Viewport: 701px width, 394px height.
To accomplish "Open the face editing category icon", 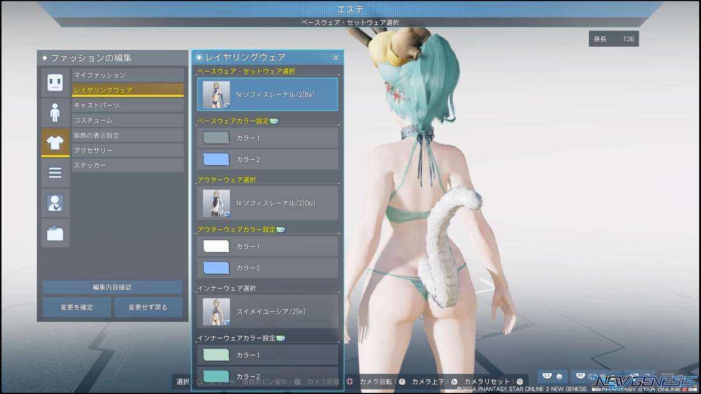I will pos(55,82).
